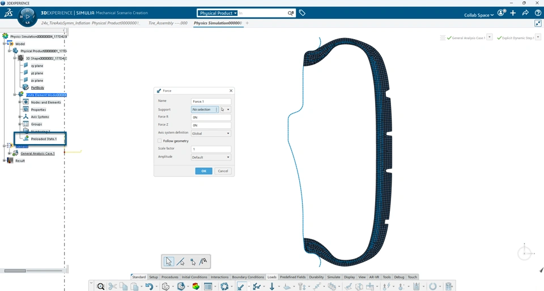This screenshot has width=544, height=291.
Task: Open the Physical Product search filter dropdown
Action: 218,13
